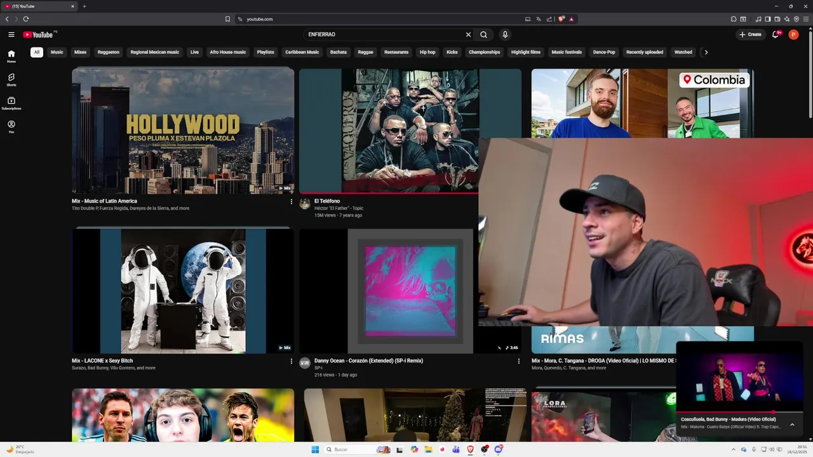Viewport: 813px width, 457px height.
Task: Select the Afro House music chip
Action: pyautogui.click(x=228, y=52)
